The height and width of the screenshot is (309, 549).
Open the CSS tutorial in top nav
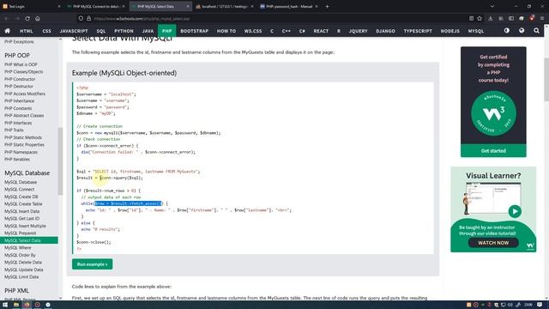coord(46,31)
